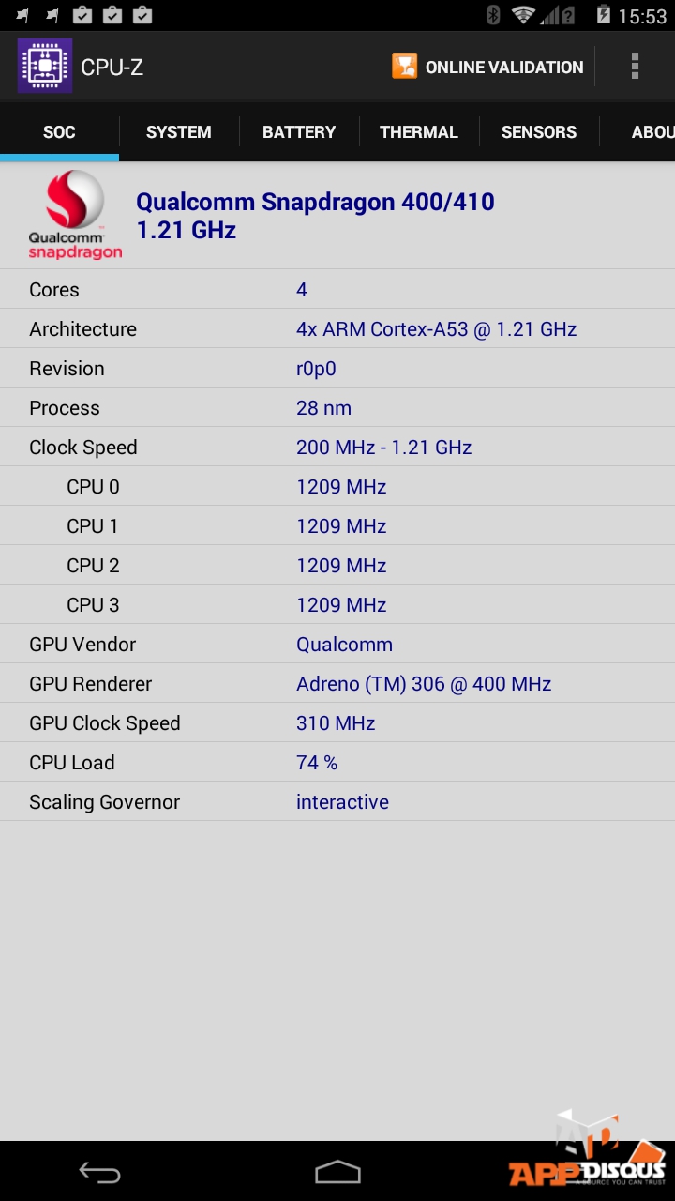Image resolution: width=675 pixels, height=1201 pixels.
Task: Go to the THERMAL tab
Action: pos(418,132)
